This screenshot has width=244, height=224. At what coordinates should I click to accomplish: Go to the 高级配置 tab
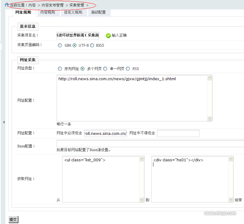pos(98,13)
